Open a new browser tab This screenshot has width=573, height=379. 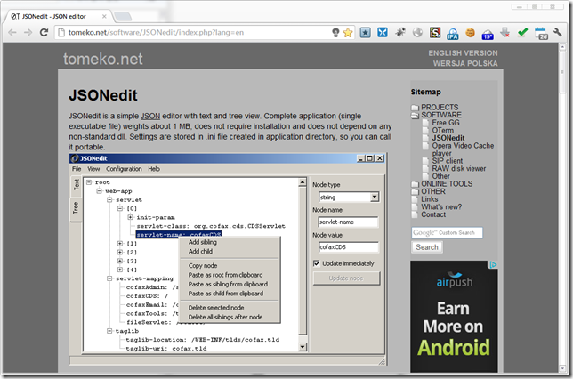pos(123,16)
